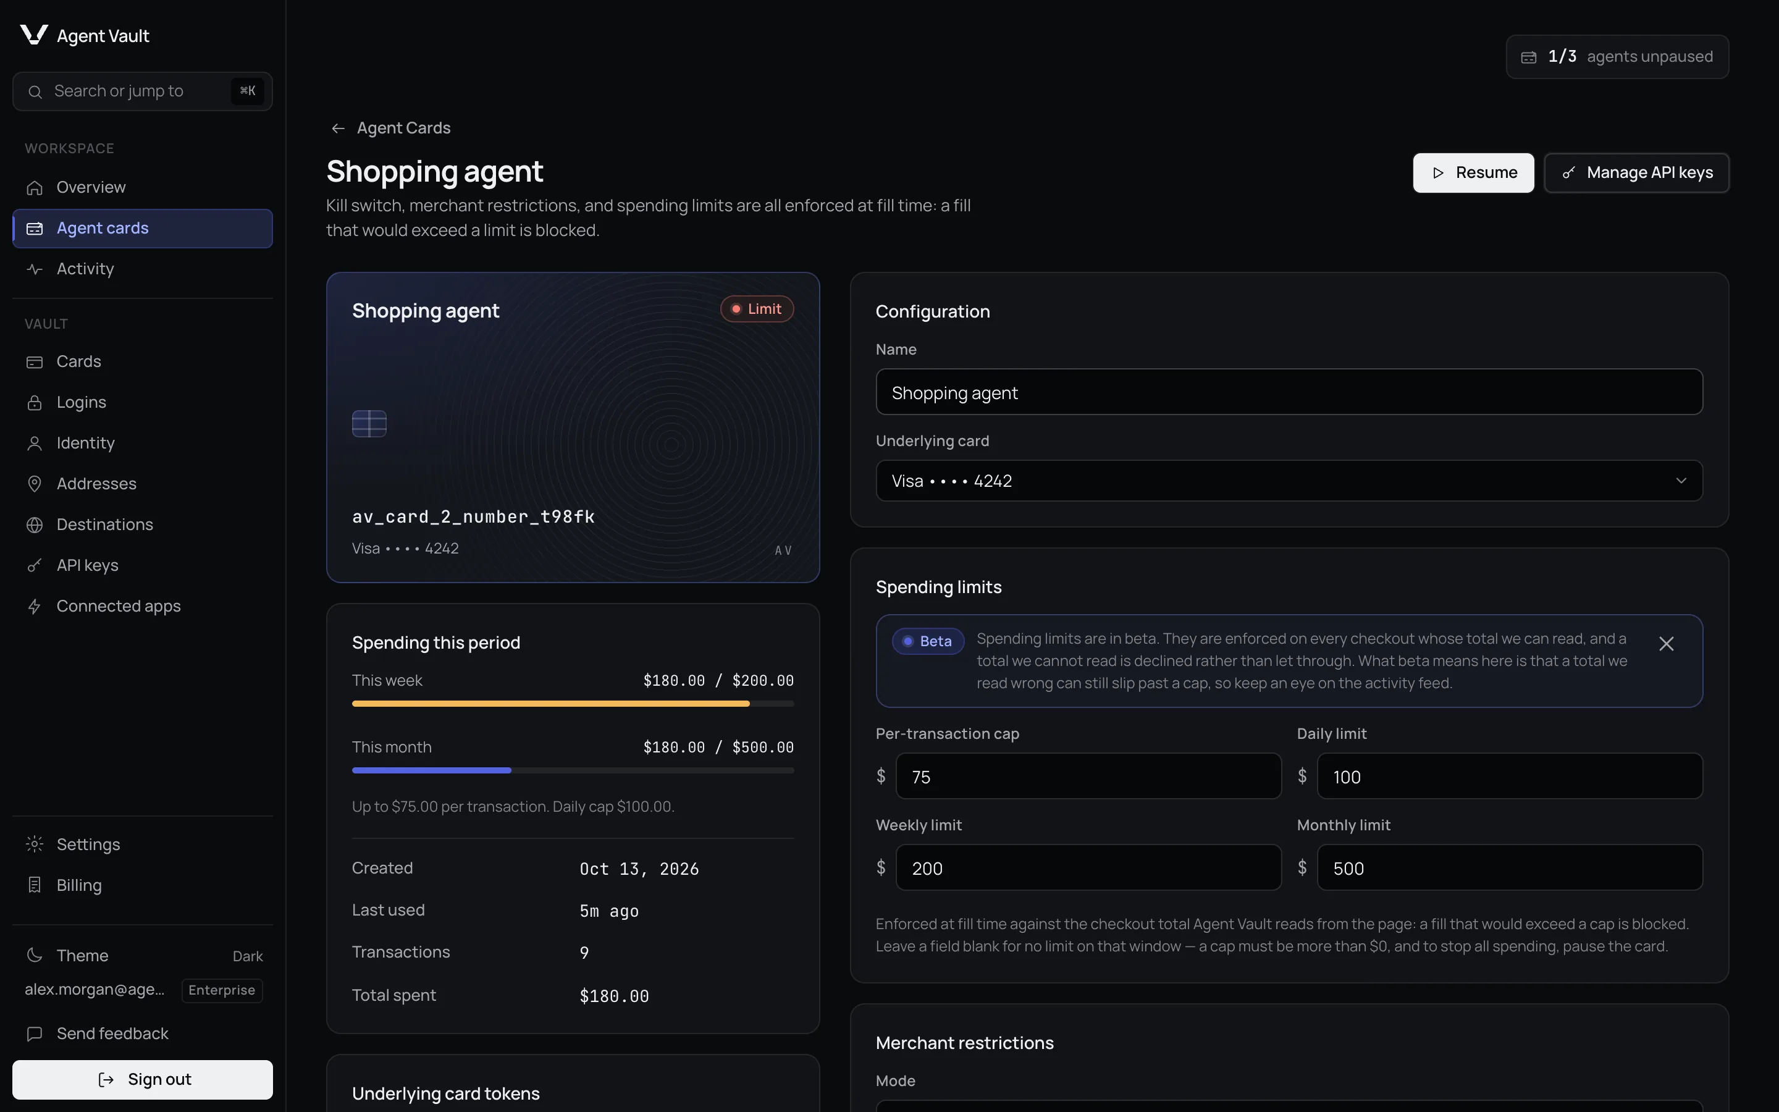The height and width of the screenshot is (1112, 1779).
Task: Open the Overview page
Action: [143, 188]
